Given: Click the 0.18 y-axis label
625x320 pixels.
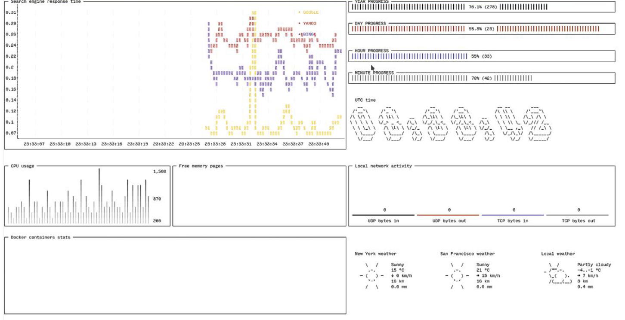Looking at the screenshot, I should click(x=10, y=78).
